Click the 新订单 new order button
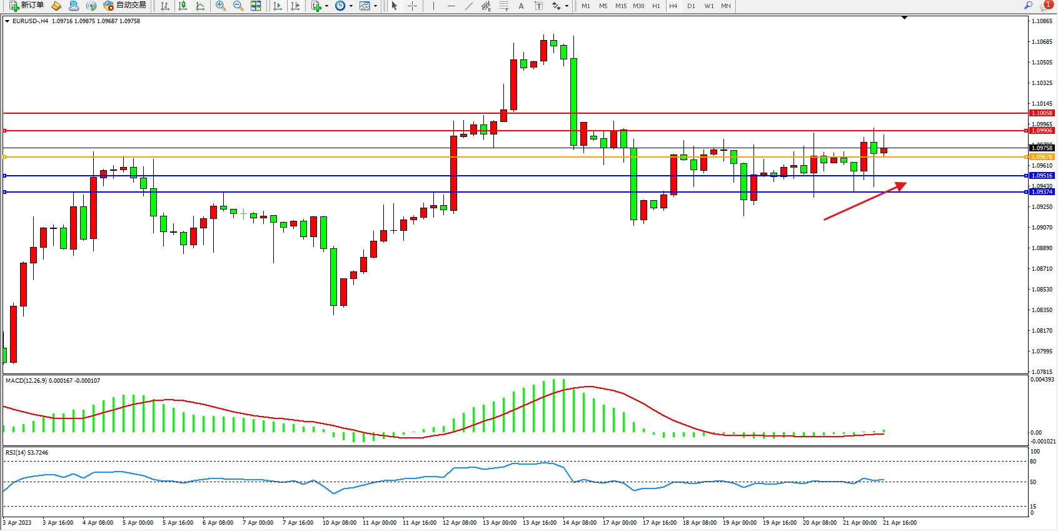 click(x=26, y=6)
